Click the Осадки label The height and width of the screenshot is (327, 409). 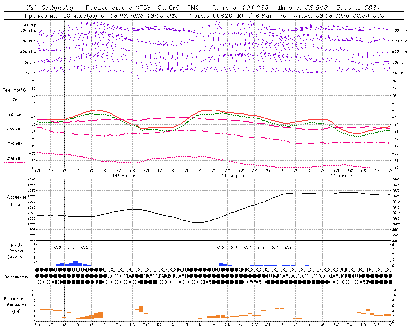17,251
